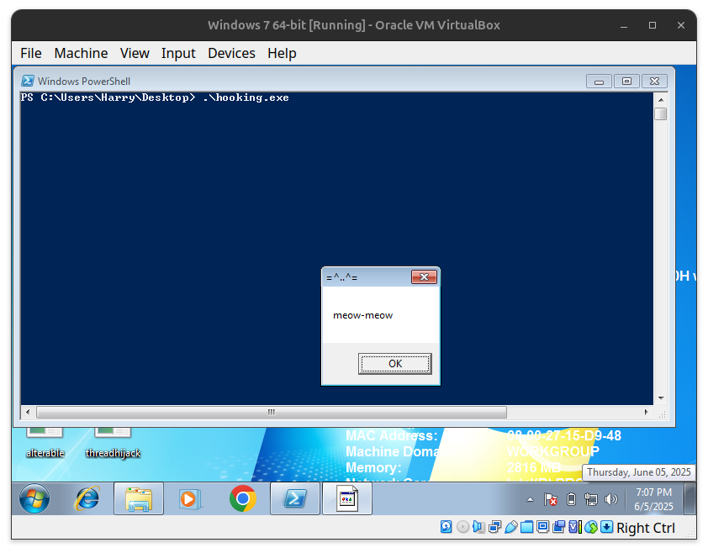Click VirtualBox network adapters status icon
This screenshot has width=708, height=553.
click(x=495, y=527)
